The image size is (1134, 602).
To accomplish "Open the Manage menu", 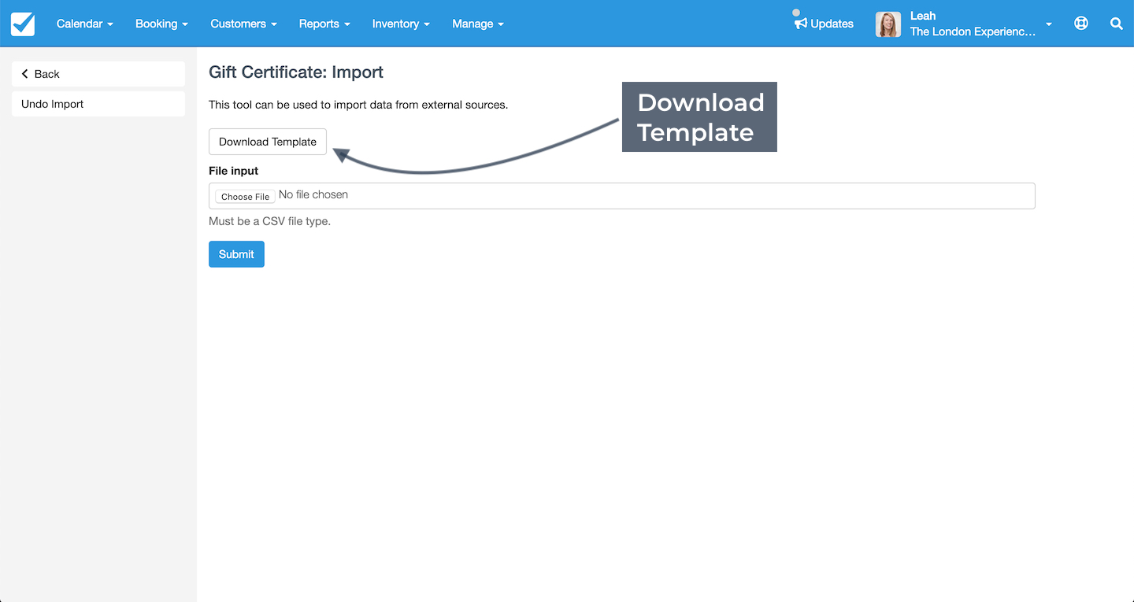I will pos(478,24).
